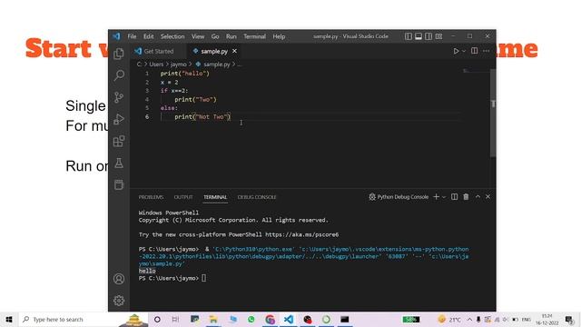This screenshot has width=581, height=327.
Task: Open the Edit menu
Action: tap(149, 36)
